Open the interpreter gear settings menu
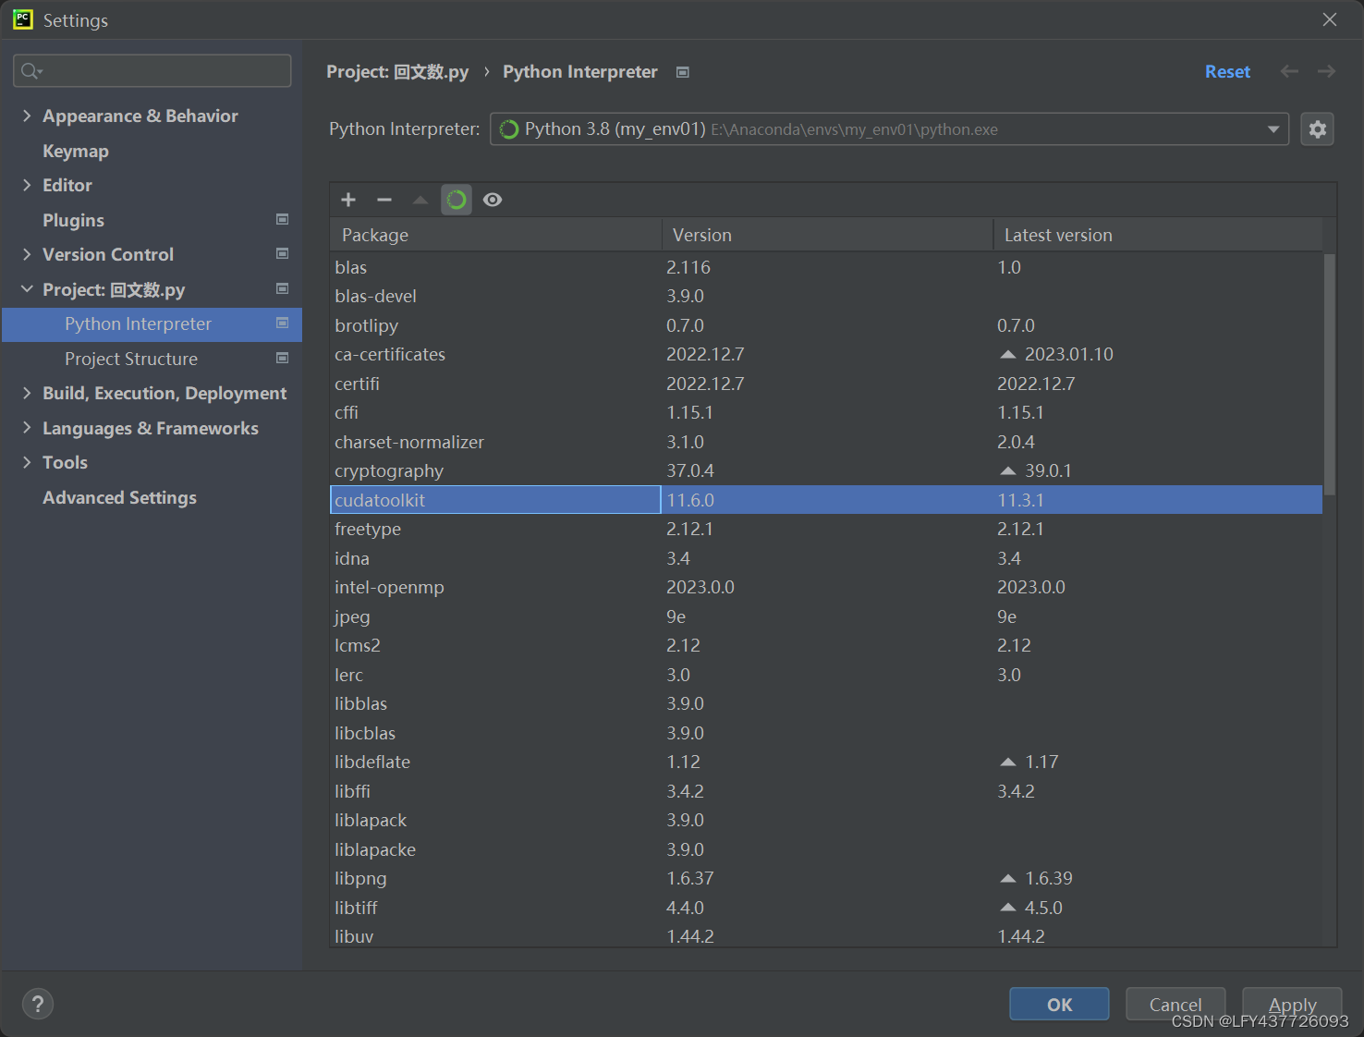The image size is (1364, 1037). click(x=1318, y=129)
